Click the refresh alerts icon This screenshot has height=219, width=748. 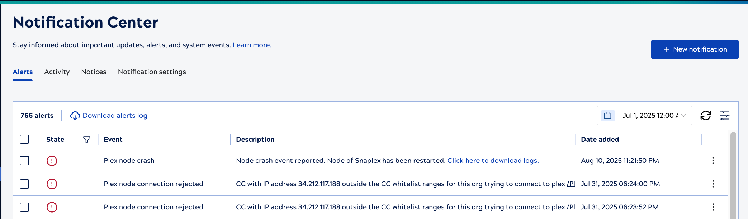click(x=706, y=116)
